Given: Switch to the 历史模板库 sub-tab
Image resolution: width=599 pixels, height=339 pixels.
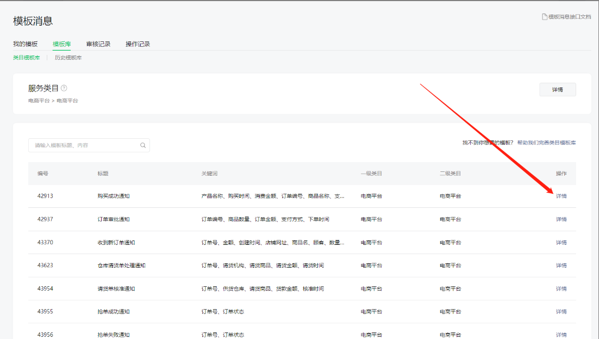Looking at the screenshot, I should (x=68, y=58).
